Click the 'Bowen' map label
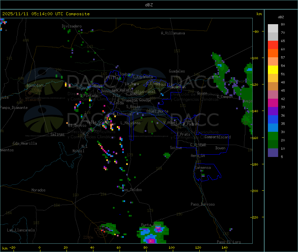Image resolution: width=298 pixels, height=252 pixels. point(220,148)
